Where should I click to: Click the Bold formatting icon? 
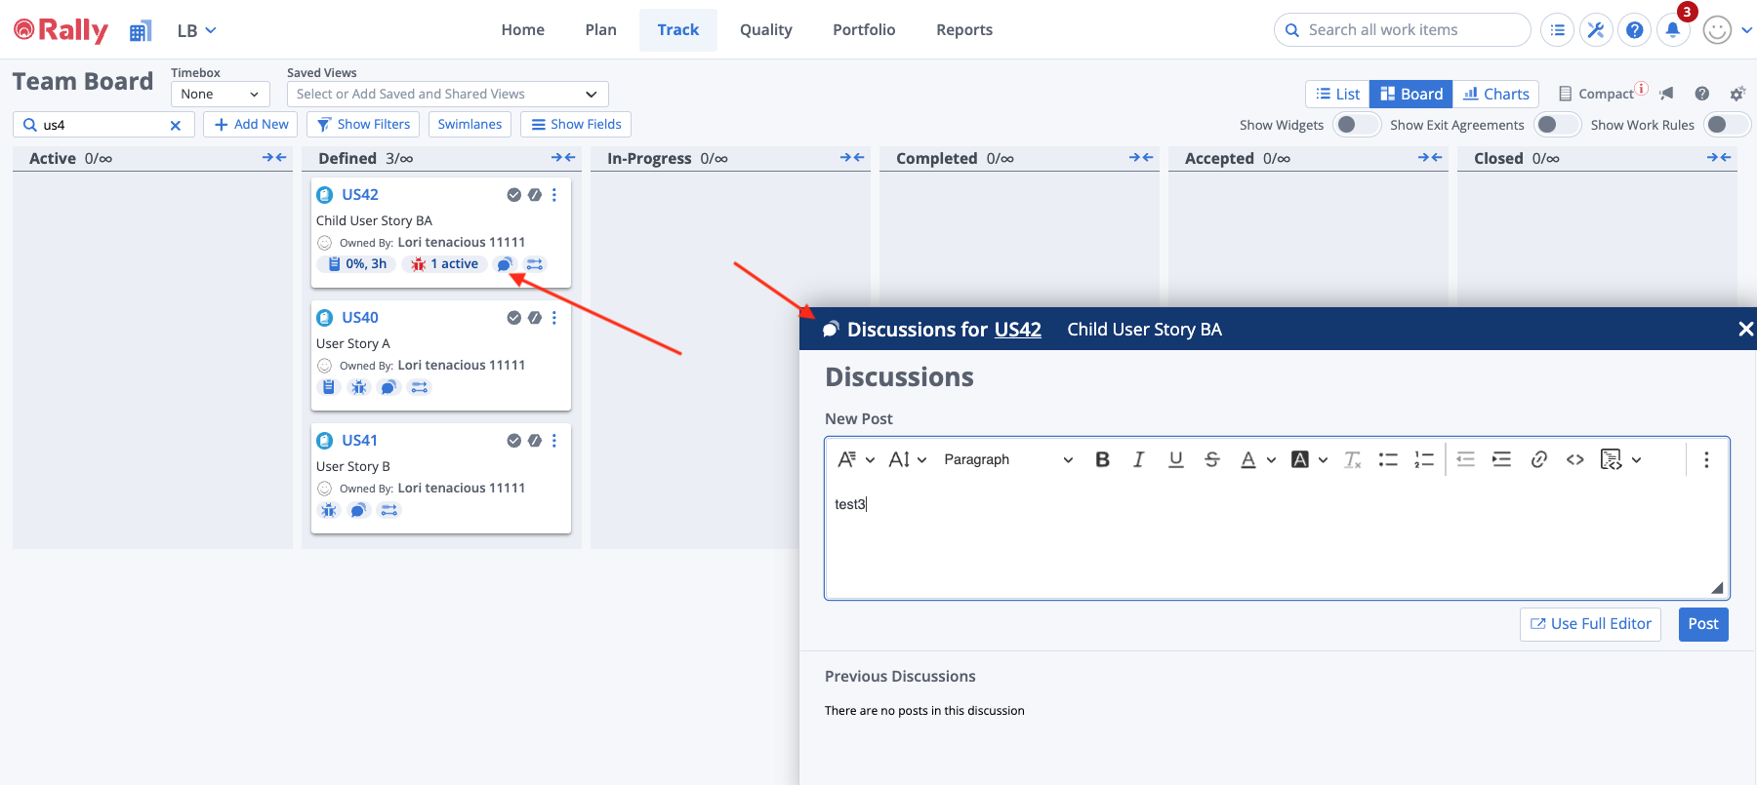pos(1102,459)
